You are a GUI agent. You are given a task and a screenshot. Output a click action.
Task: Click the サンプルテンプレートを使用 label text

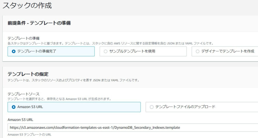click(x=132, y=51)
